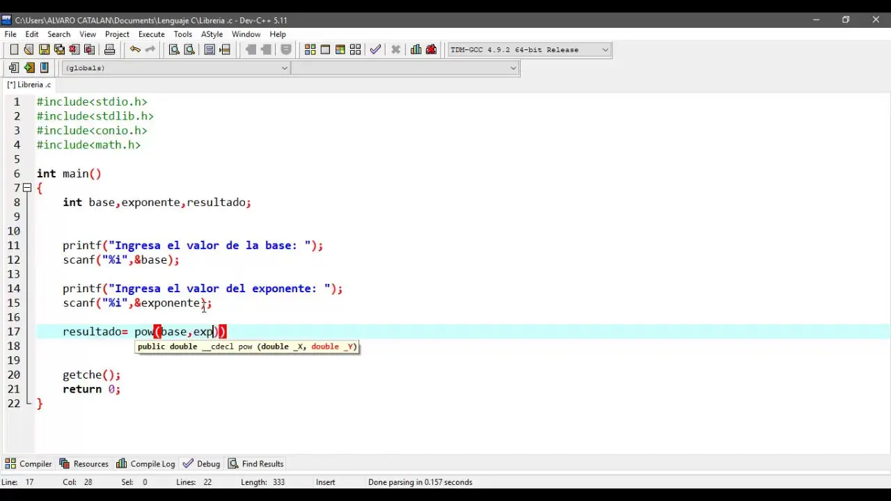Open the empty function list dropdown
Image resolution: width=891 pixels, height=501 pixels.
(x=513, y=68)
